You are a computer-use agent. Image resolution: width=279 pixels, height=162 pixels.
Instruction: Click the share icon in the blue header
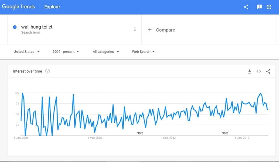click(246, 7)
